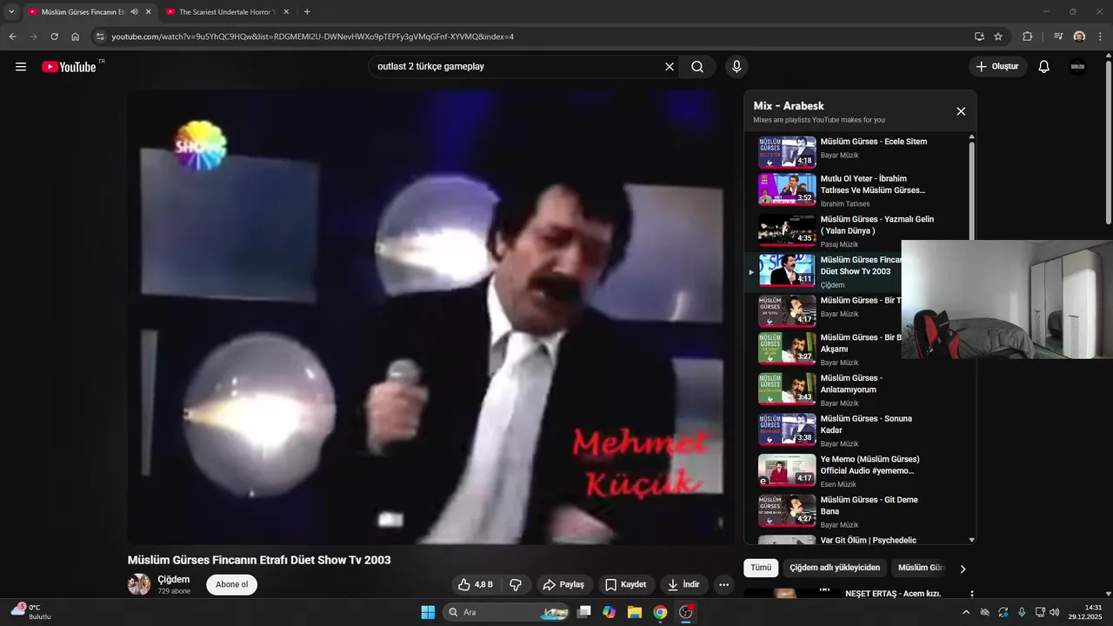Open the YouTube hamburger guide menu
The height and width of the screenshot is (626, 1113).
[x=21, y=67]
